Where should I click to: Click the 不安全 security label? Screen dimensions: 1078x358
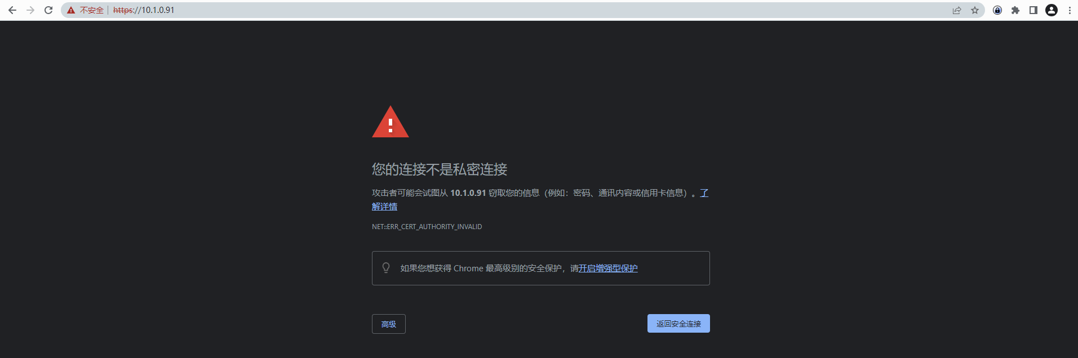coord(92,10)
